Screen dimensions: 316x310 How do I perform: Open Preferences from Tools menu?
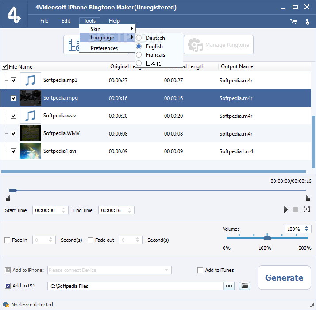point(104,48)
